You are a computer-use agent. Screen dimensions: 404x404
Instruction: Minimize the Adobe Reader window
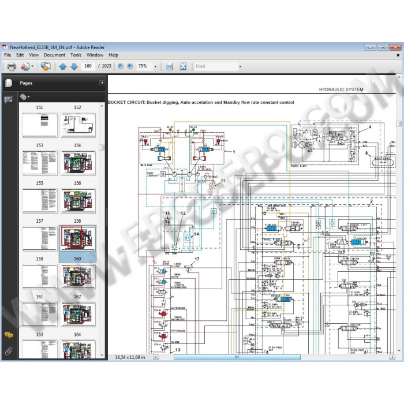coord(371,47)
